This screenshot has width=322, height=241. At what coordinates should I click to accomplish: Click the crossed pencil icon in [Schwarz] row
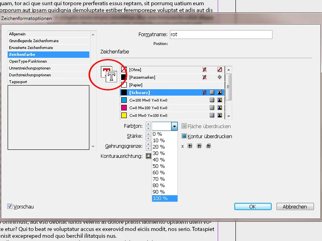pos(204,92)
